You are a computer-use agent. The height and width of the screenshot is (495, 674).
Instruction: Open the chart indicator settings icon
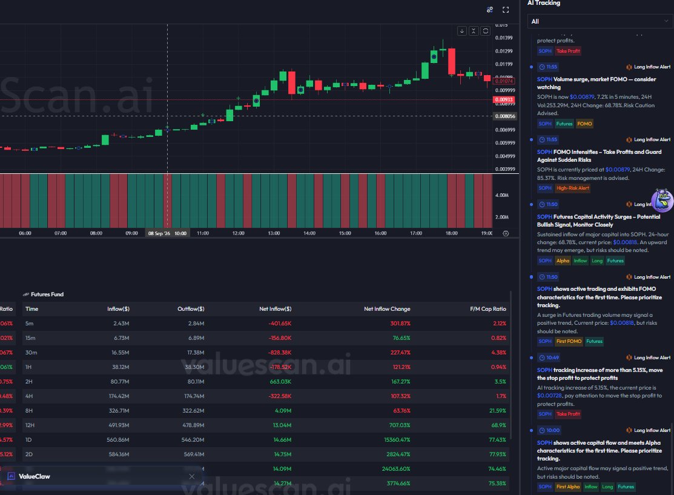(x=489, y=10)
